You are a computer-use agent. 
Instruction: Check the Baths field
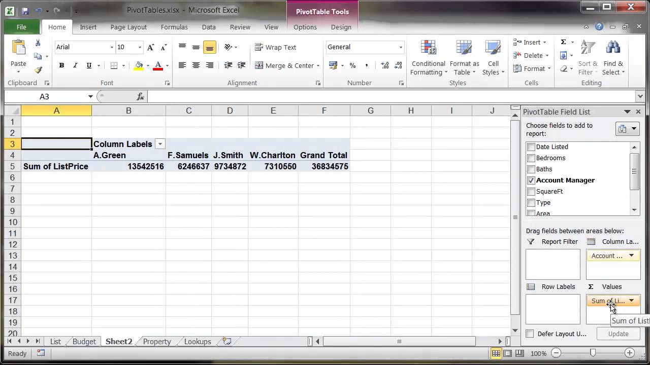point(531,169)
